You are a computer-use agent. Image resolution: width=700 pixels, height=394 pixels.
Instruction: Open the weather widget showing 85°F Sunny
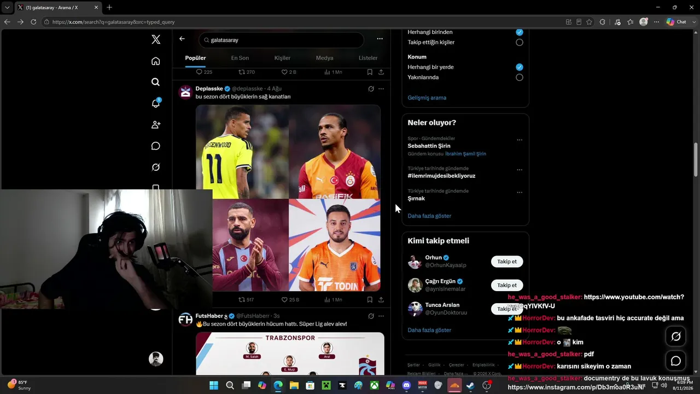pos(19,385)
